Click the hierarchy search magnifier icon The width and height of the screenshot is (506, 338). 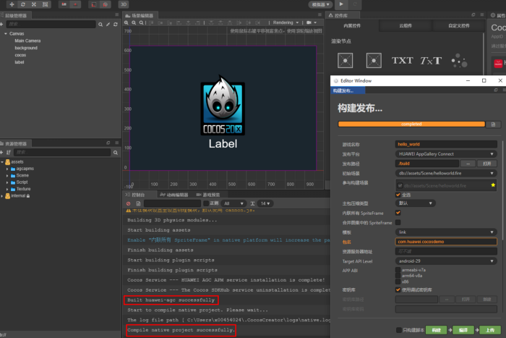pyautogui.click(x=100, y=24)
